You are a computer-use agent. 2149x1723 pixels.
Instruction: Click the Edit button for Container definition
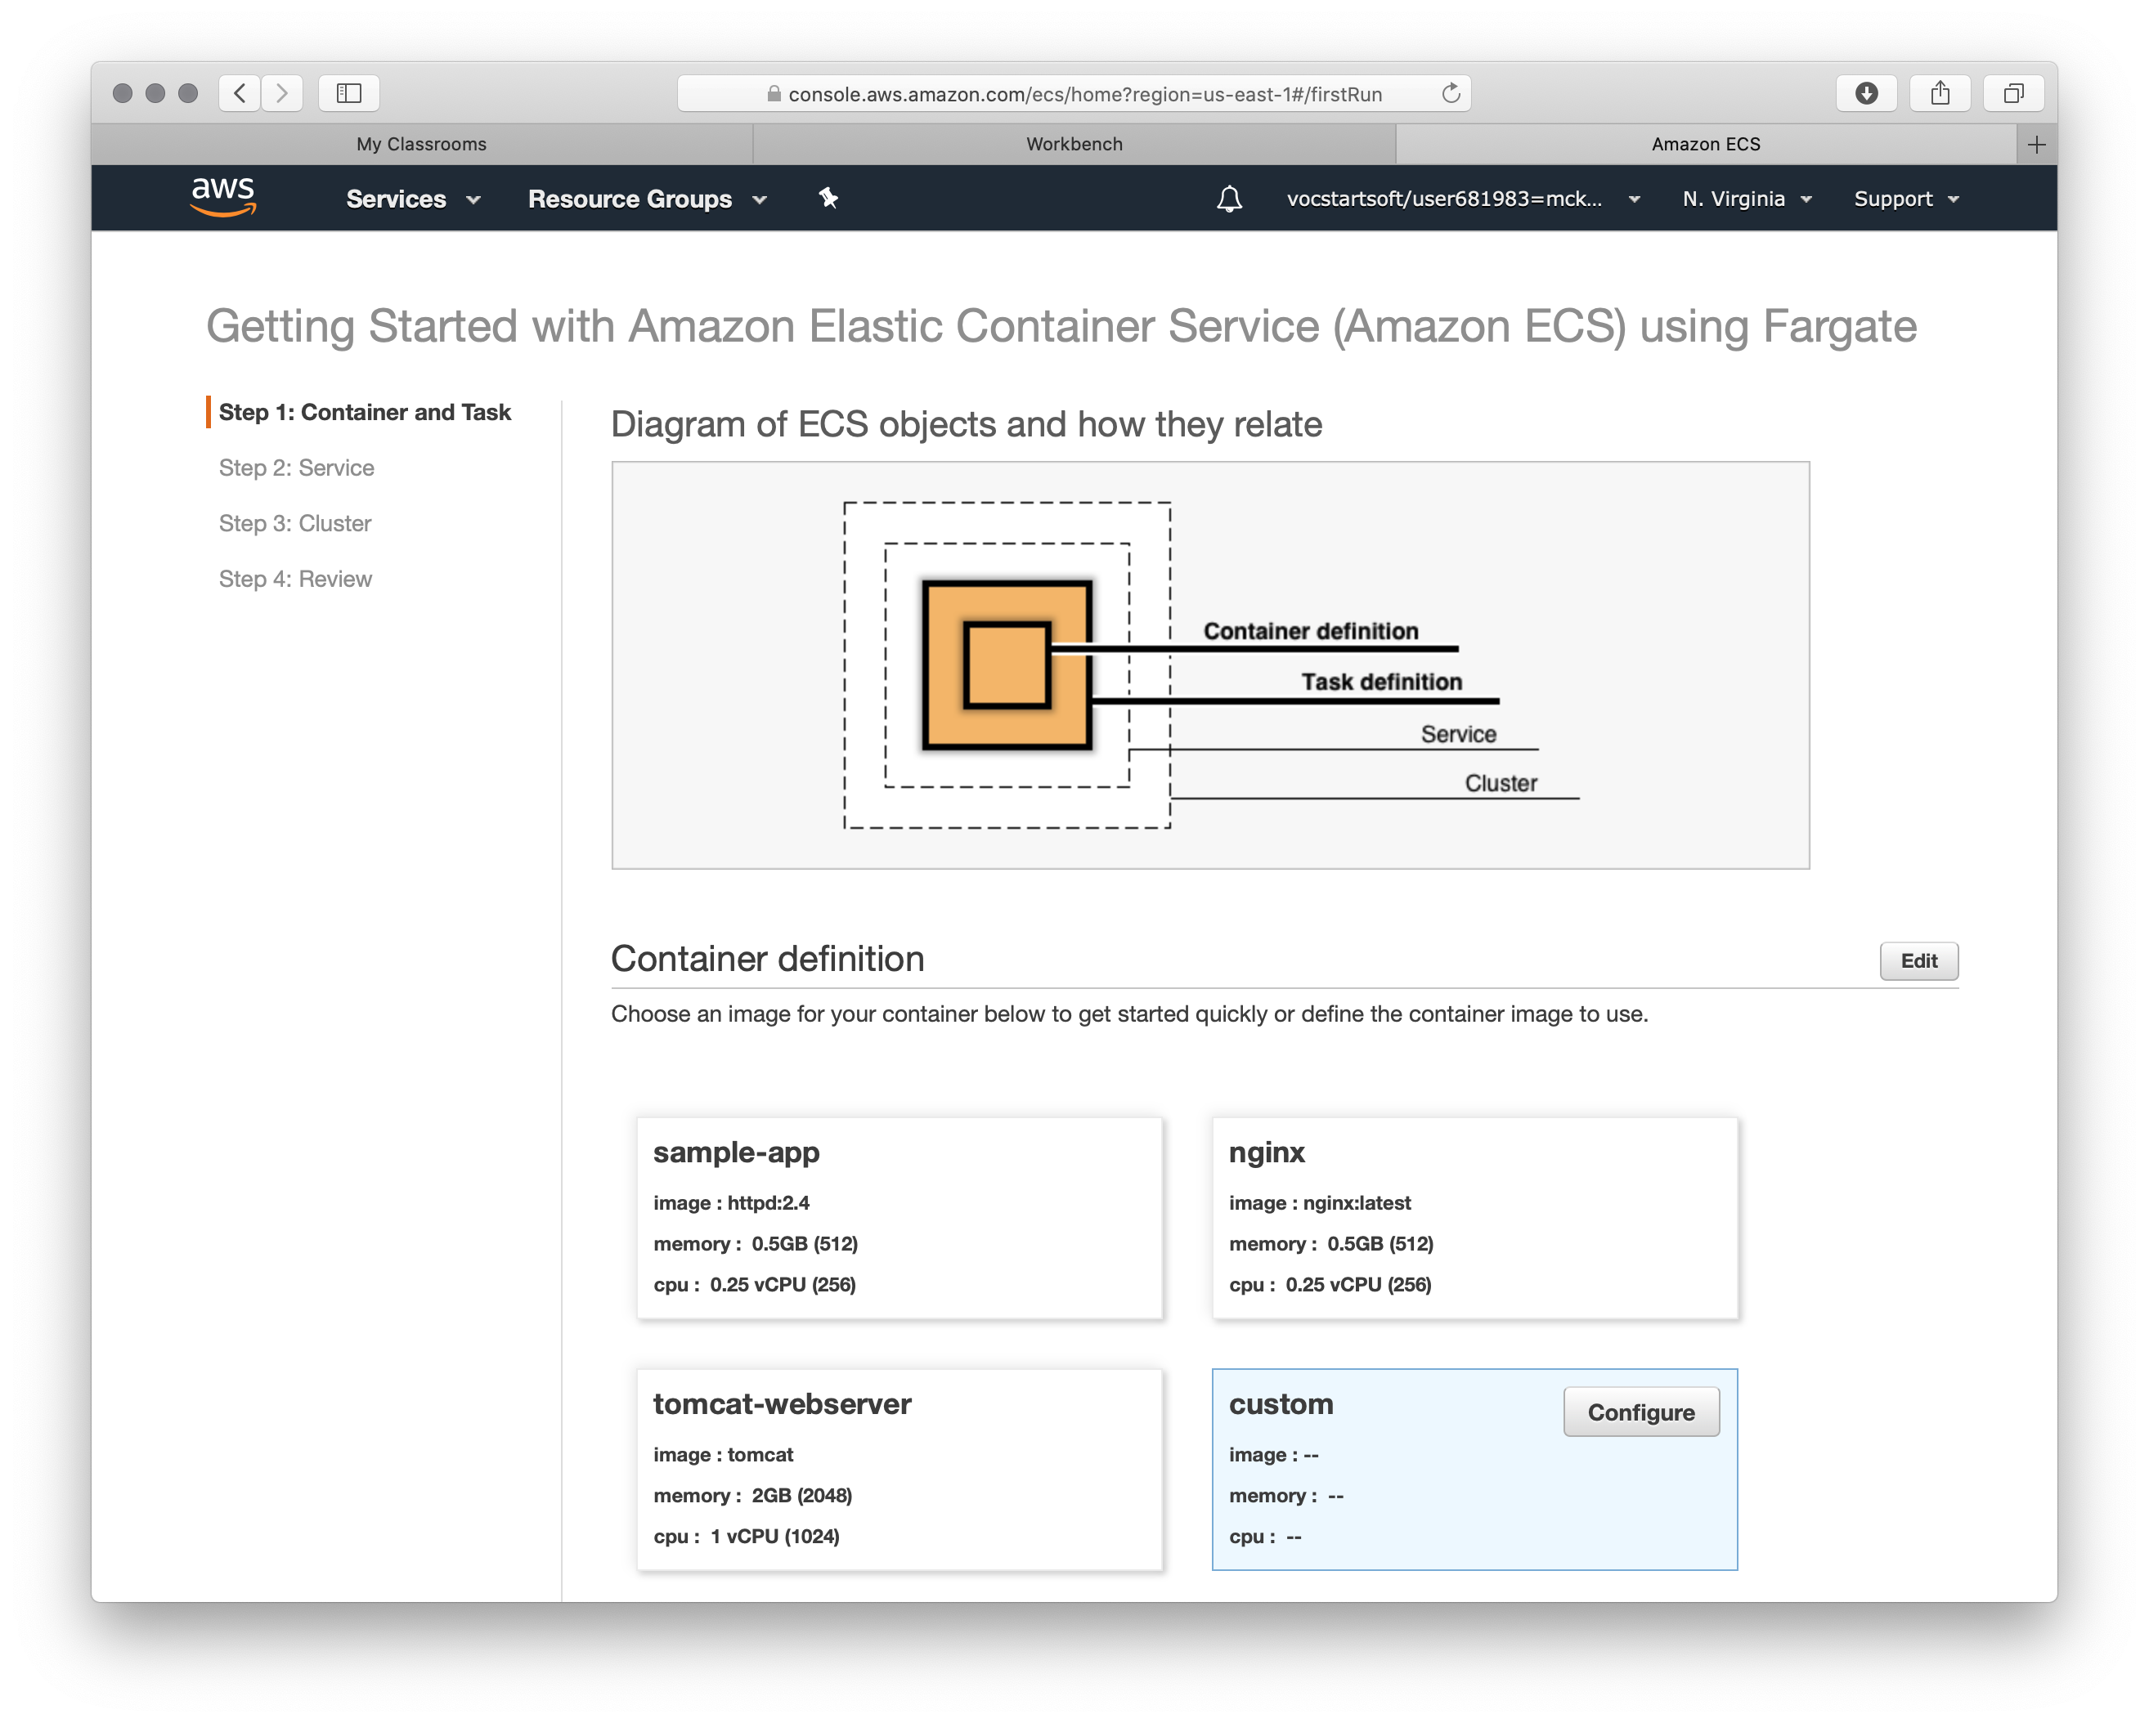coord(1918,960)
